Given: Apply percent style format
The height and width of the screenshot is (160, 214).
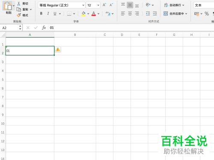Looking at the screenshot, I should [207, 14].
